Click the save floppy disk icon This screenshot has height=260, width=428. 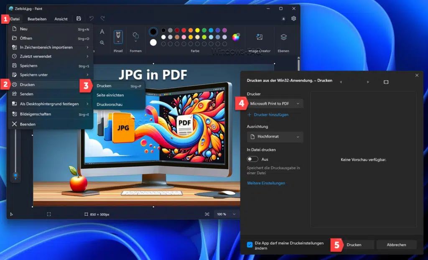coord(79,19)
